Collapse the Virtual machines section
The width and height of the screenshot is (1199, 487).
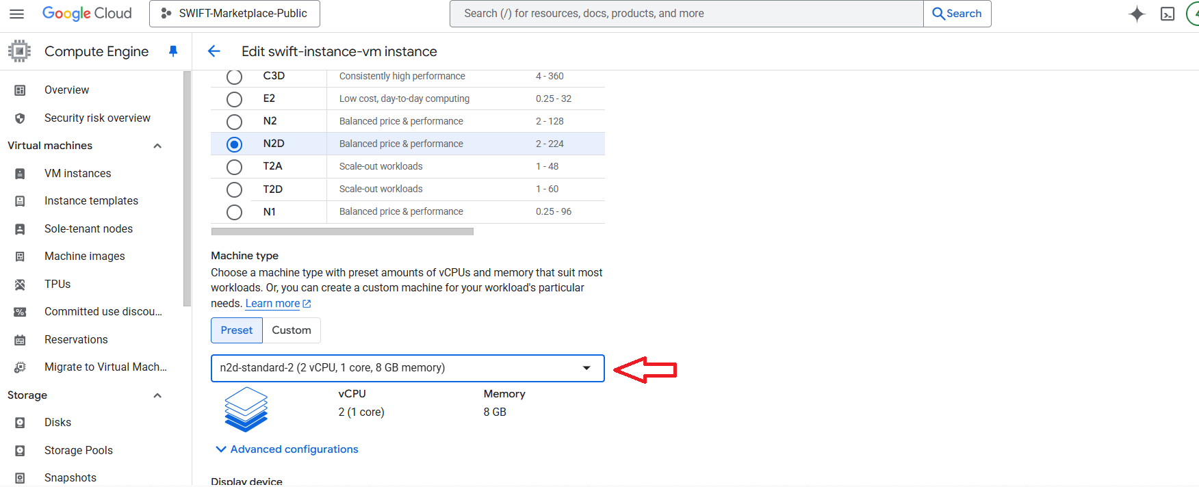157,146
